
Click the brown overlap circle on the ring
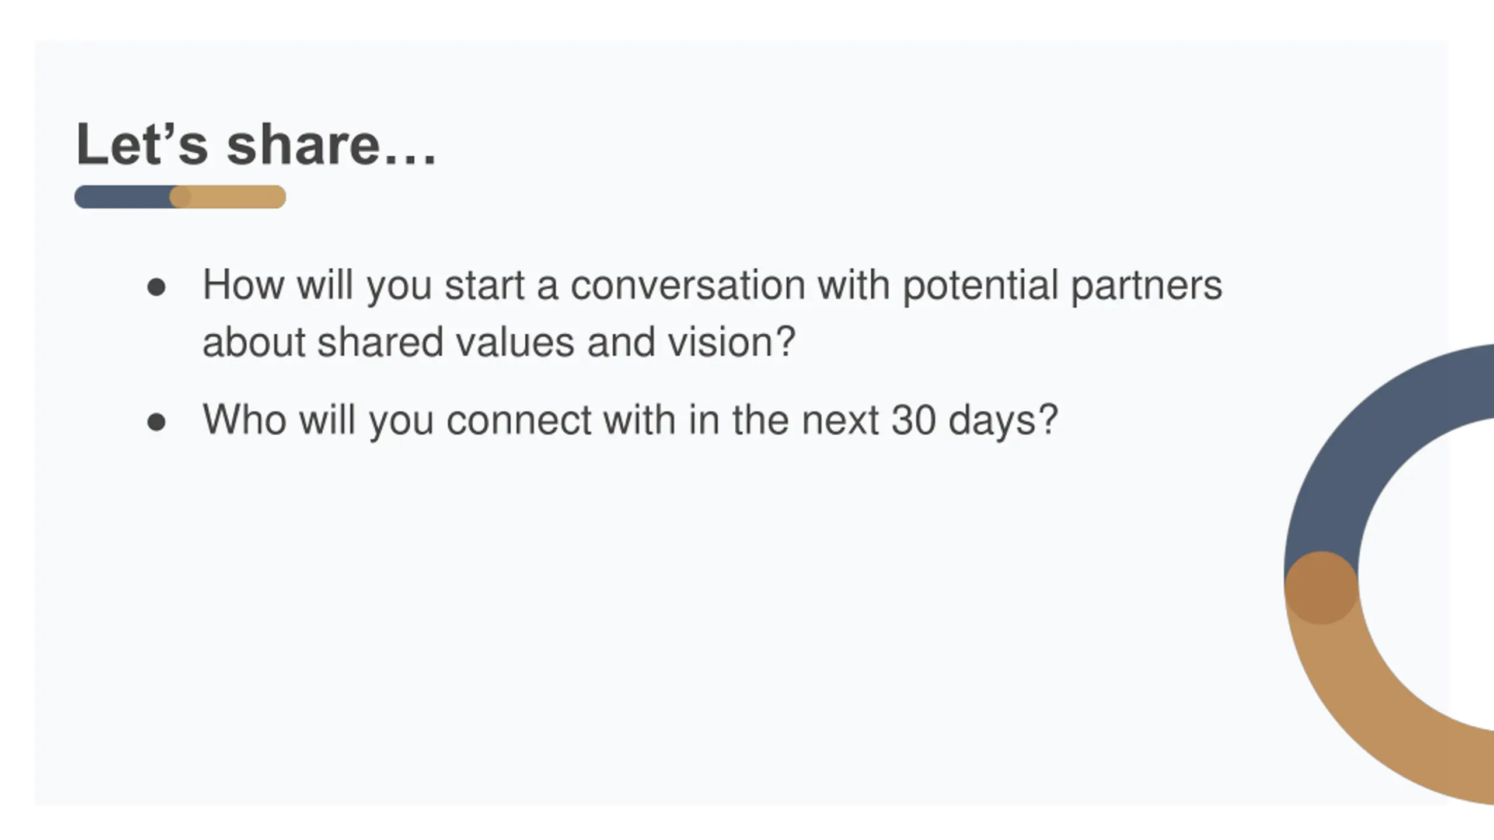coord(1321,587)
